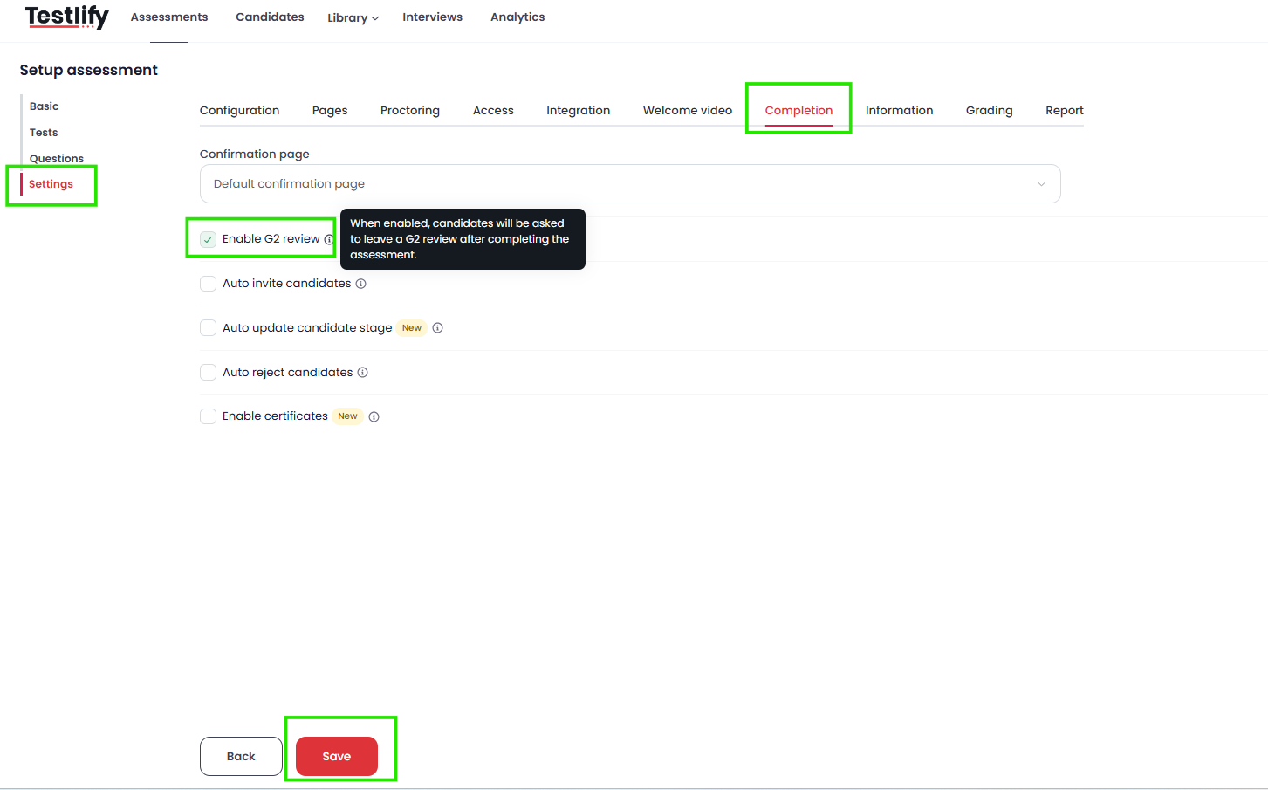Screen dimensions: 1268x790
Task: Select Settings in the setup sidebar
Action: [x=51, y=184]
